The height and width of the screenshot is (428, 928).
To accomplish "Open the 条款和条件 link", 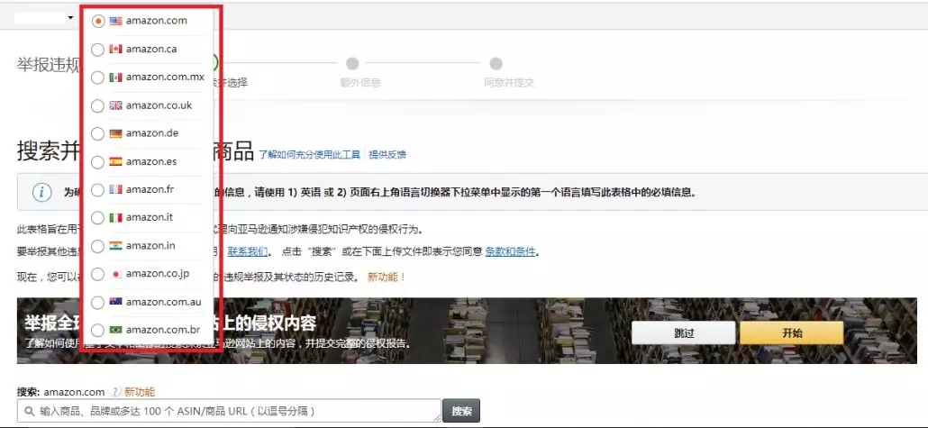I will tap(510, 251).
